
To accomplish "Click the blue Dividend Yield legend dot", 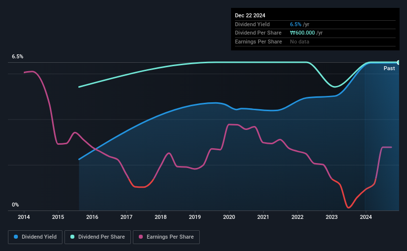I will click(16, 237).
